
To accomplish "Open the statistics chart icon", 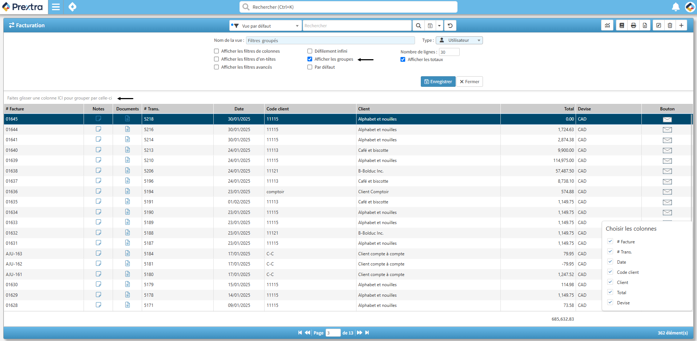I will coord(607,25).
